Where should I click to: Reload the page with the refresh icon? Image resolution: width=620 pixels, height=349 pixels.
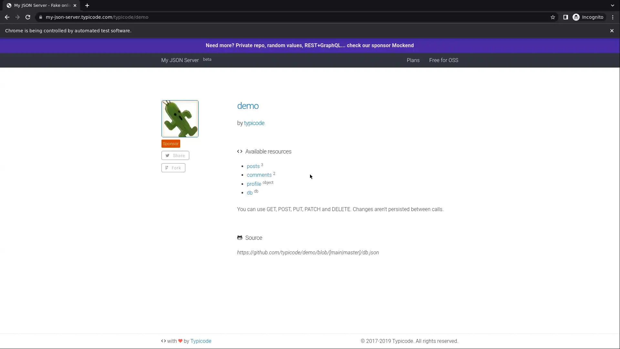tap(28, 17)
